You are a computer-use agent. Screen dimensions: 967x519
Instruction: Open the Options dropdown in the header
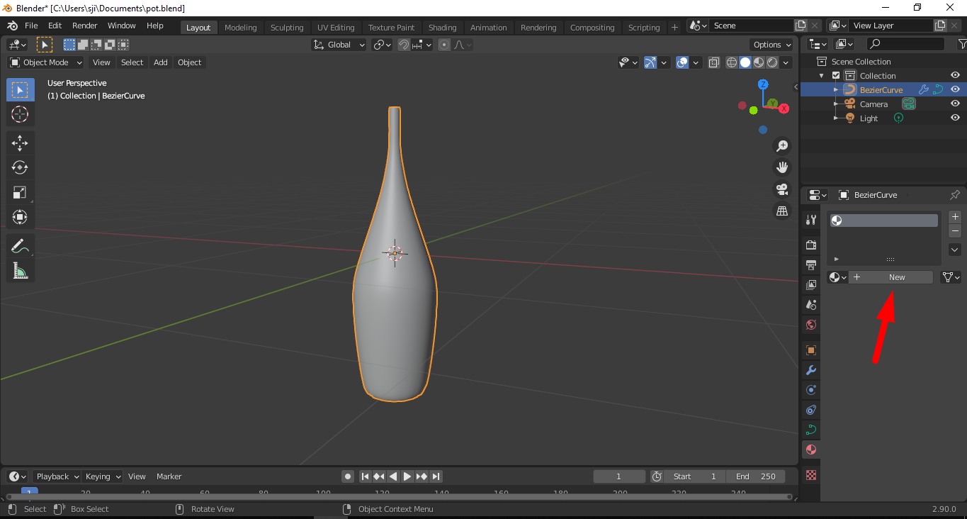pos(771,44)
